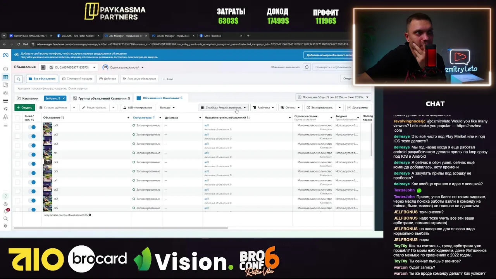
Task: Open the Audiences people icon in sidebar
Action: click(5, 93)
